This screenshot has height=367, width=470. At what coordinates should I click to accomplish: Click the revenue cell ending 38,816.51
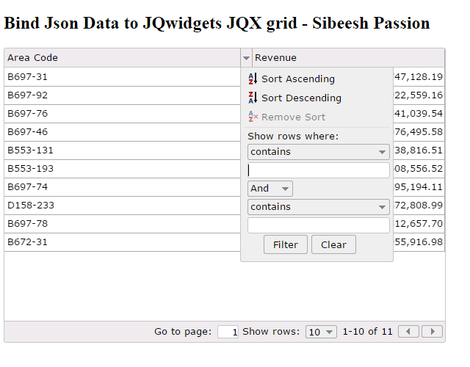[419, 150]
